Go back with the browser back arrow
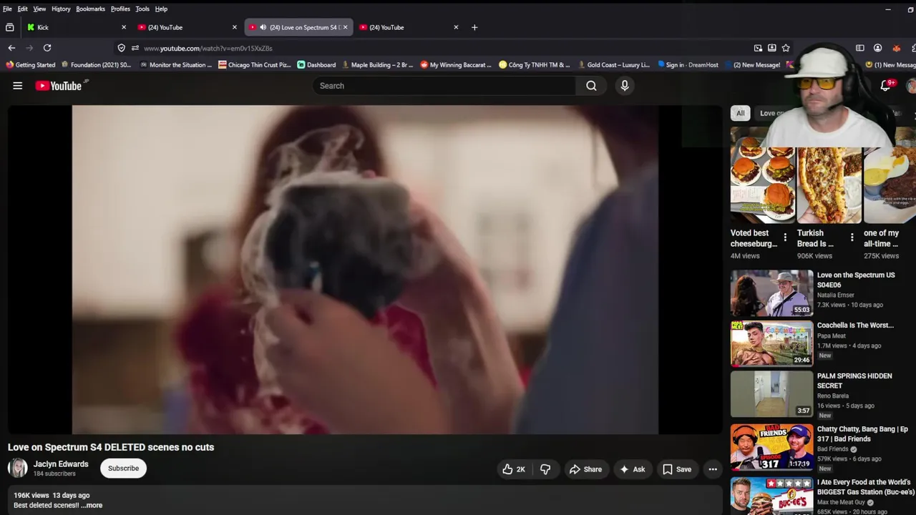The image size is (916, 515). pos(11,48)
